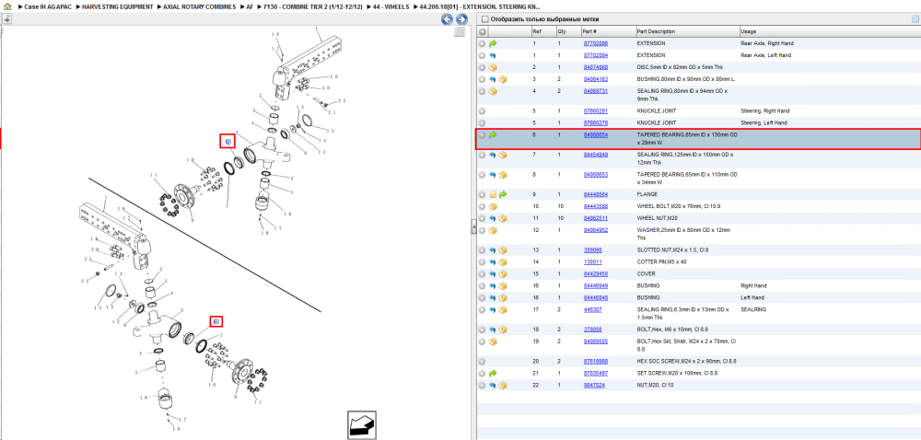921x440 pixels.
Task: Open part number 309090 link
Action: 592,250
